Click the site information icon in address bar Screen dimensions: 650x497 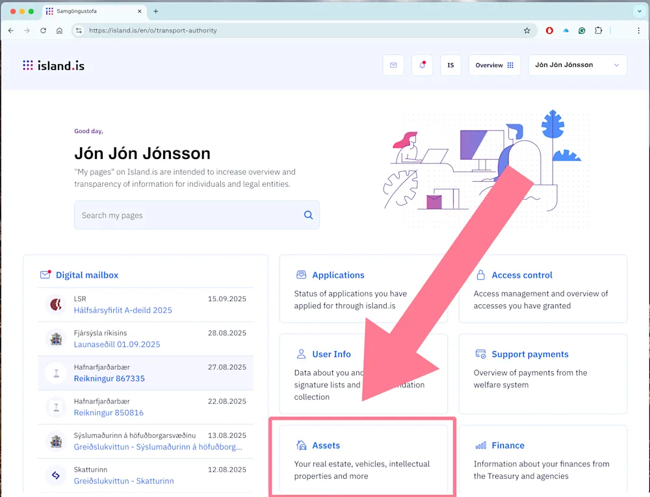pos(79,30)
